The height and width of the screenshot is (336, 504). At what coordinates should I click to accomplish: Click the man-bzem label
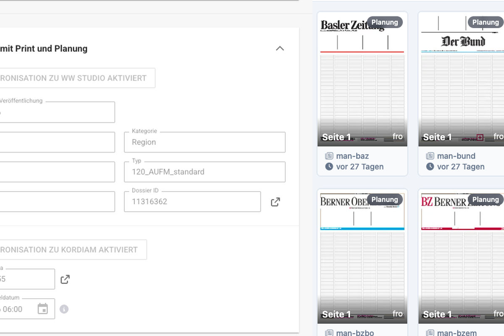(457, 333)
